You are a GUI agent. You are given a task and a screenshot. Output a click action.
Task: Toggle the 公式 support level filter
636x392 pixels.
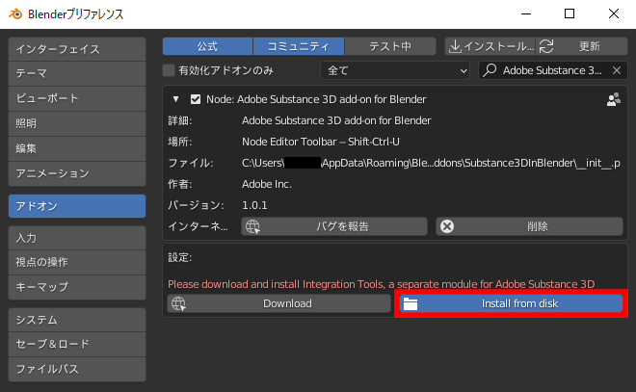(x=207, y=46)
